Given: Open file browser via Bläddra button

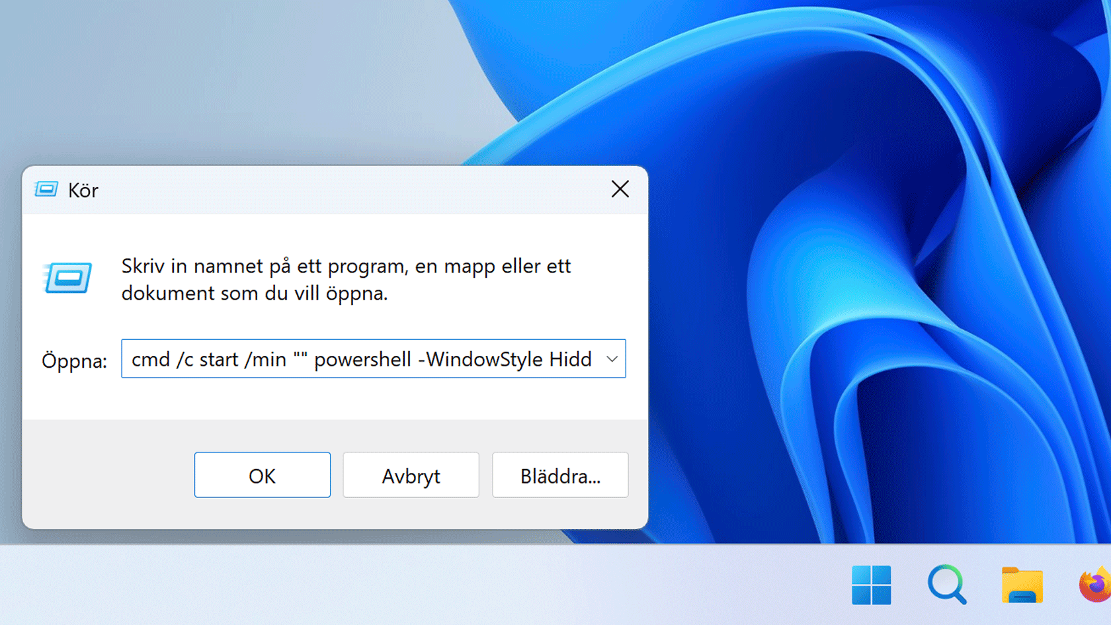Looking at the screenshot, I should tap(560, 475).
